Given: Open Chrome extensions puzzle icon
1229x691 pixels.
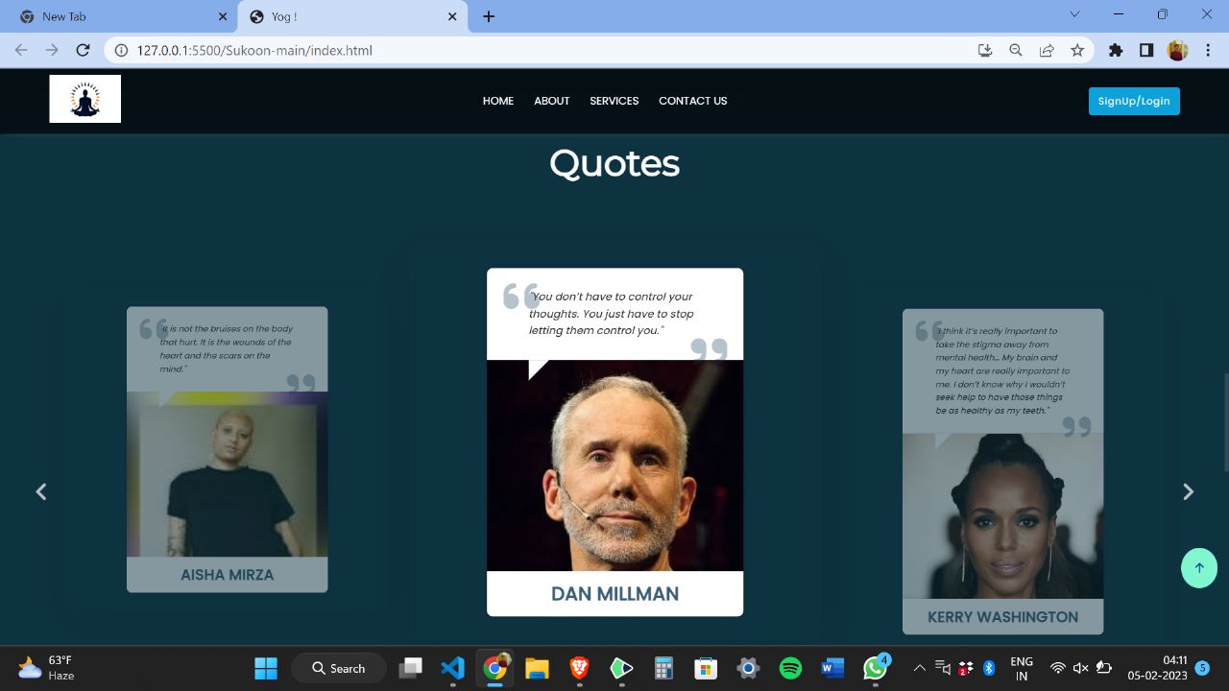Looking at the screenshot, I should coord(1116,50).
